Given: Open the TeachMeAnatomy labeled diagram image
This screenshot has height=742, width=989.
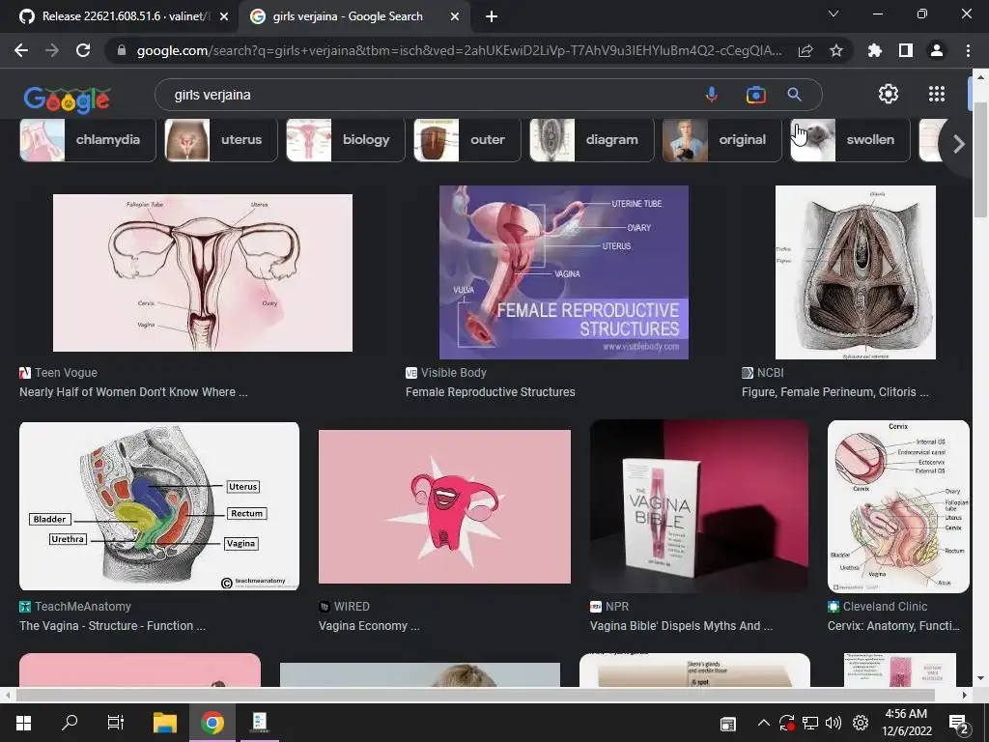Looking at the screenshot, I should (x=159, y=506).
